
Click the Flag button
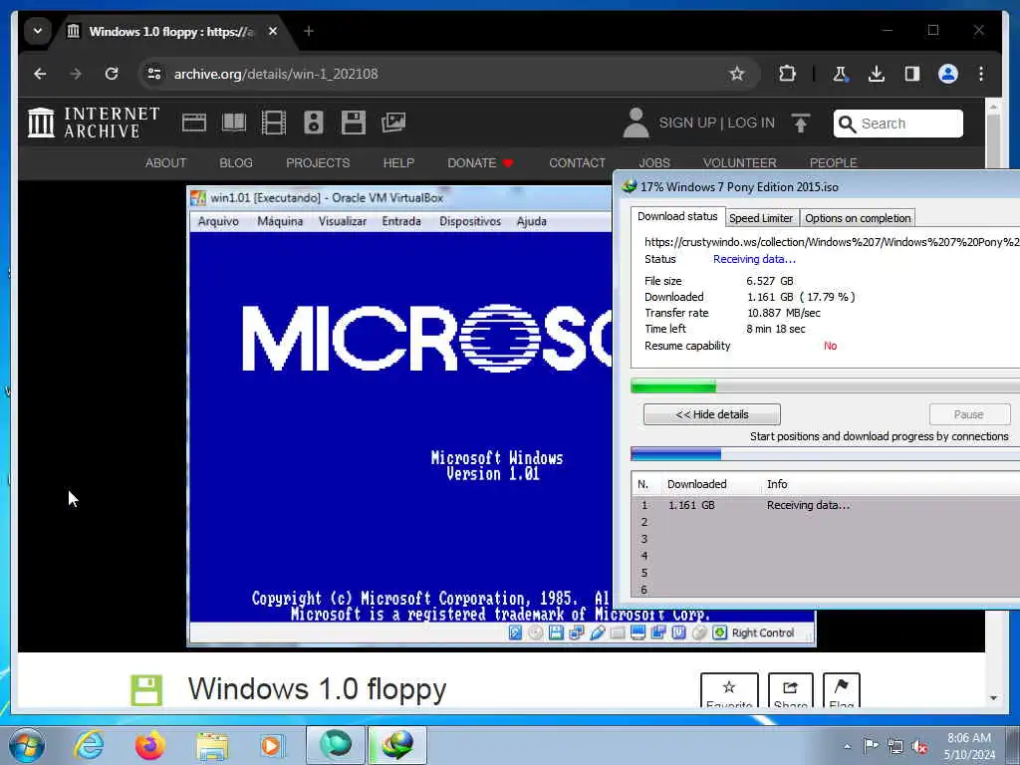[x=841, y=690]
